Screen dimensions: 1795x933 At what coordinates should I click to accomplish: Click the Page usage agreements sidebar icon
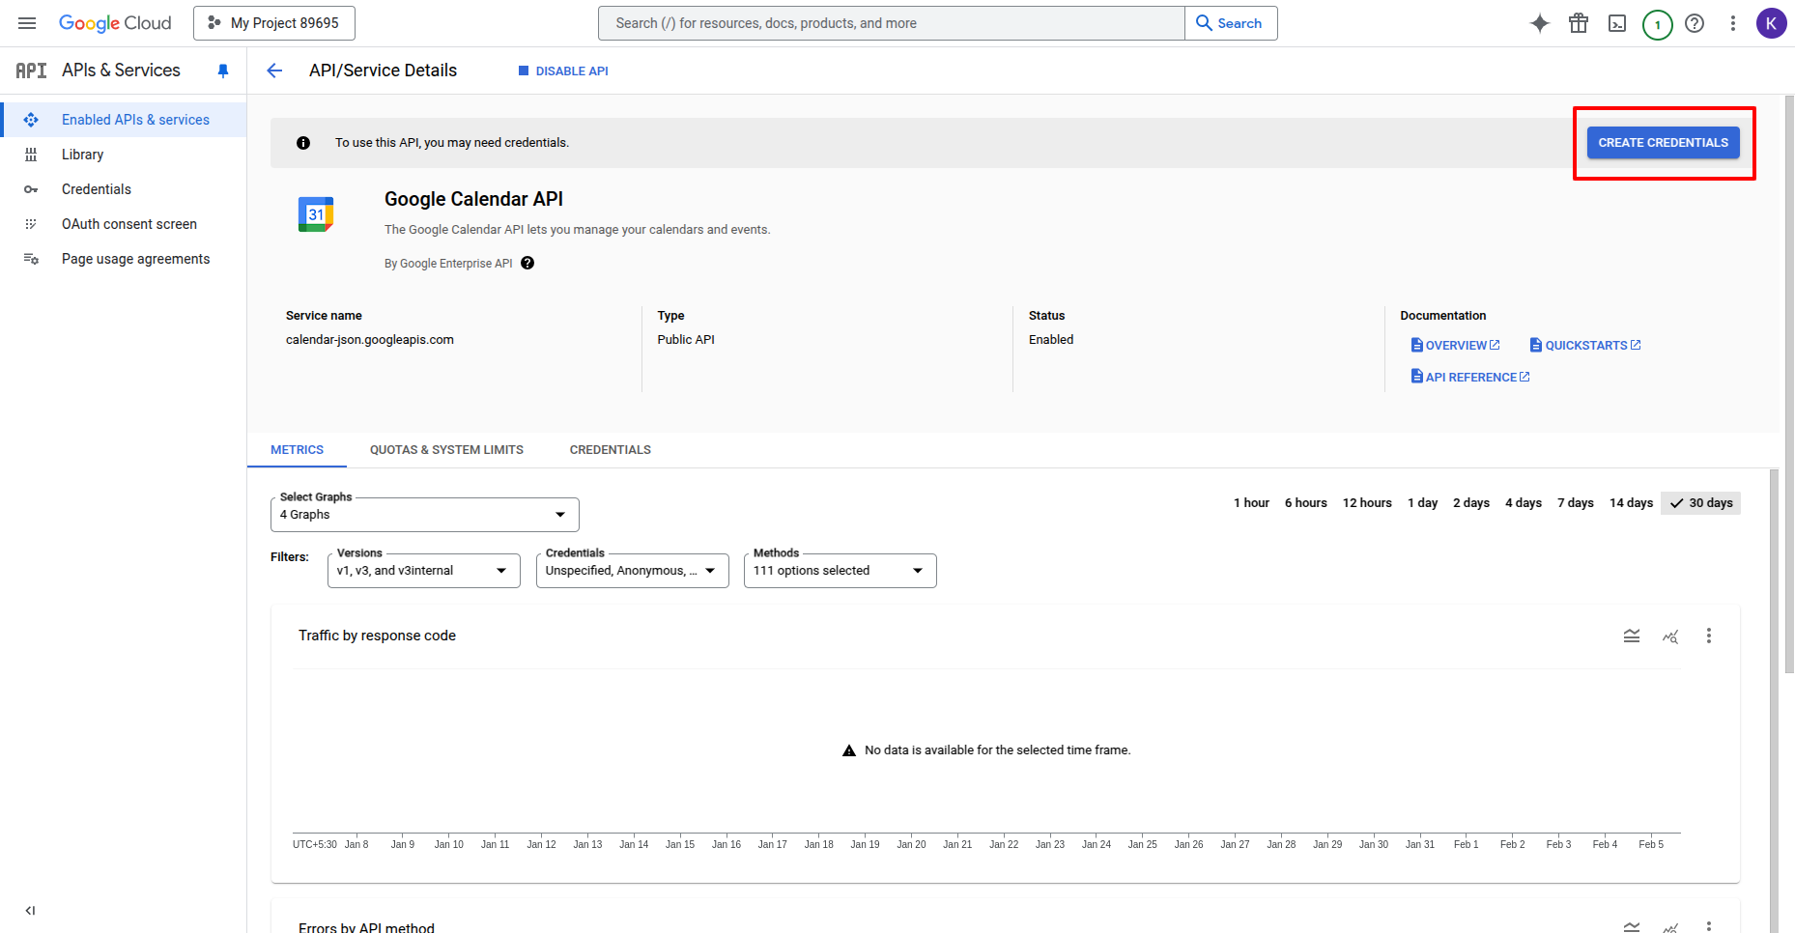[31, 259]
